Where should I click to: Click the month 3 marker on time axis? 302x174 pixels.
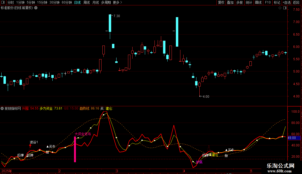(x=117, y=171)
